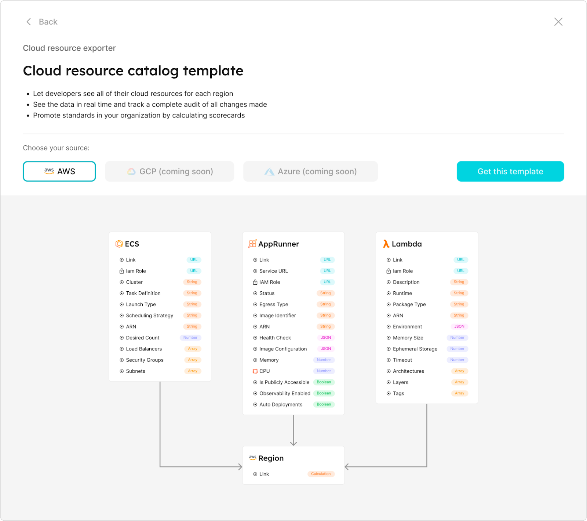Click the Get this template button
587x521 pixels.
pos(510,171)
